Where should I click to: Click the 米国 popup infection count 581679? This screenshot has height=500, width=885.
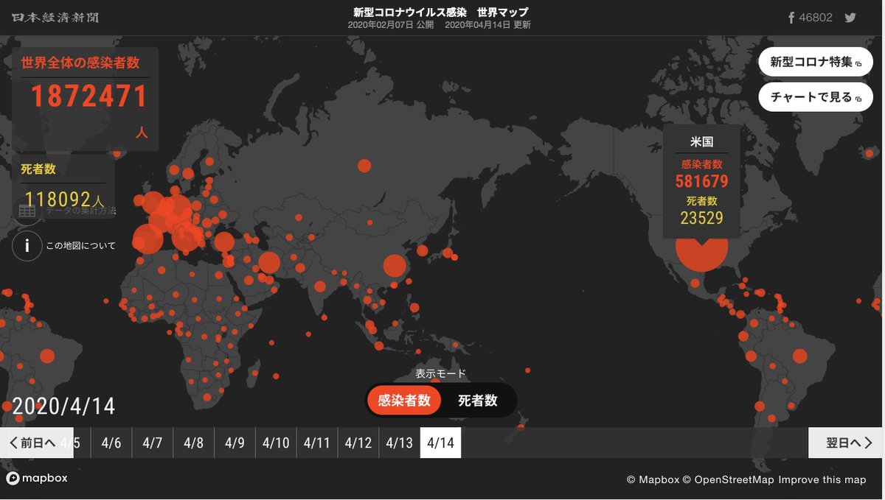click(x=701, y=181)
